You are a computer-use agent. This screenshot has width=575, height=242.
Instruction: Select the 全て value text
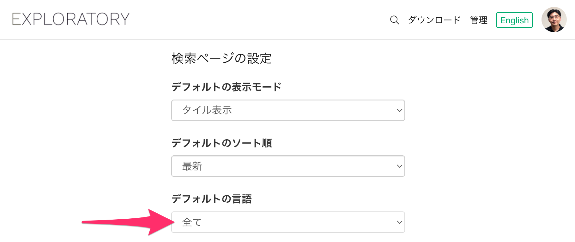(x=192, y=222)
